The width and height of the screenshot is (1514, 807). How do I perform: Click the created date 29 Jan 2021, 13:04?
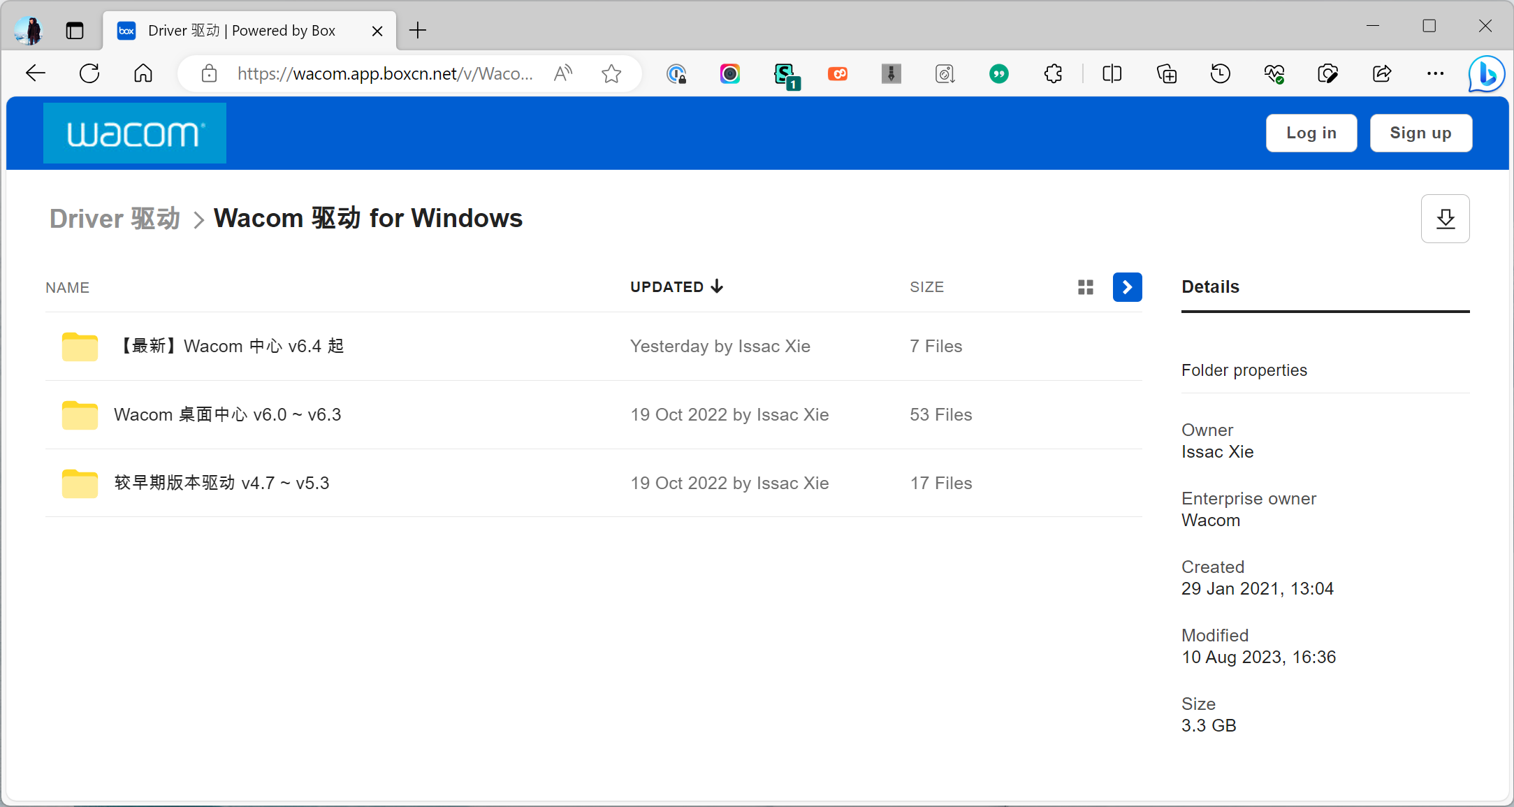[x=1258, y=589]
